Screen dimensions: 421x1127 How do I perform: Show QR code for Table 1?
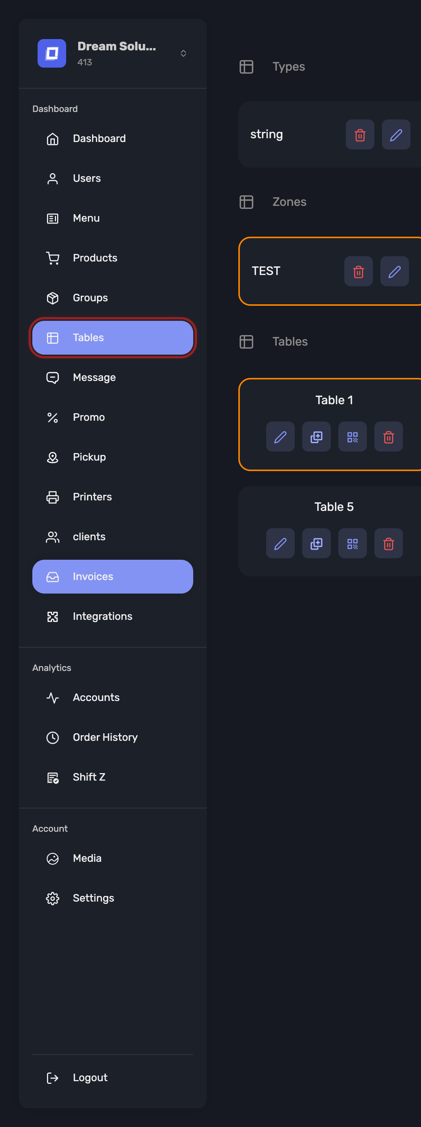(x=352, y=437)
